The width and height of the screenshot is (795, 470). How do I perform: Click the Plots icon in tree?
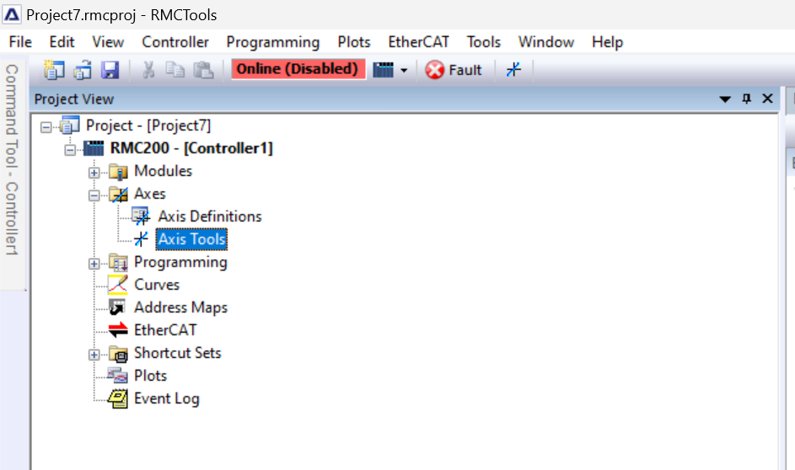[118, 376]
